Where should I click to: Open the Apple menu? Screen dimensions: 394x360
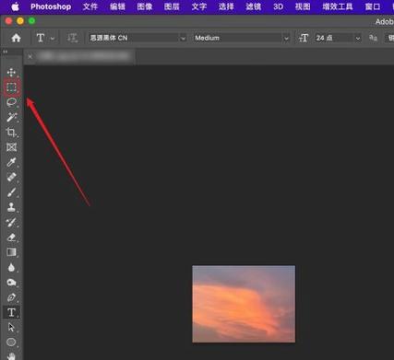pos(16,6)
